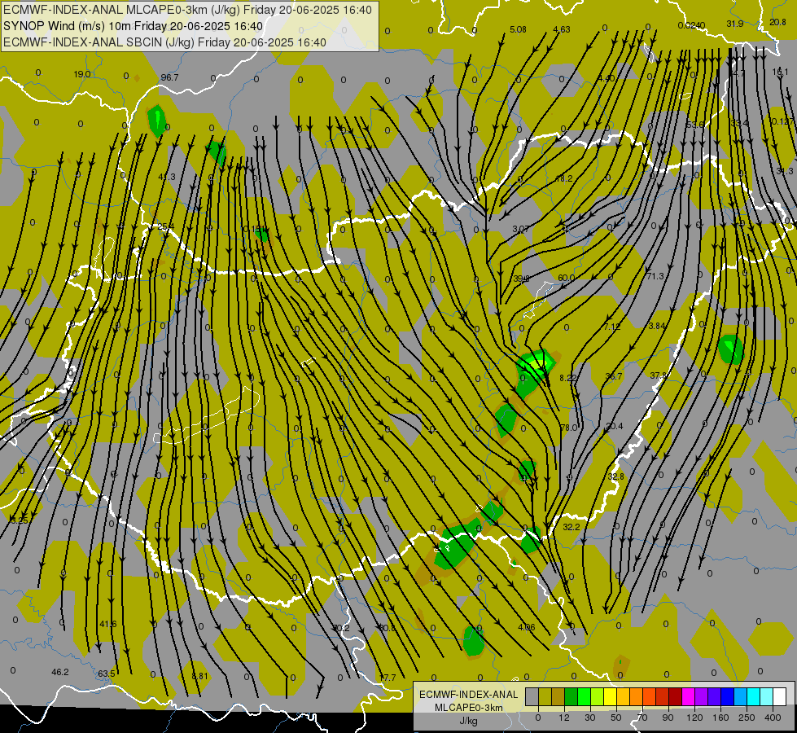Click the 7.12 value on the map
797x733 pixels.
[612, 327]
